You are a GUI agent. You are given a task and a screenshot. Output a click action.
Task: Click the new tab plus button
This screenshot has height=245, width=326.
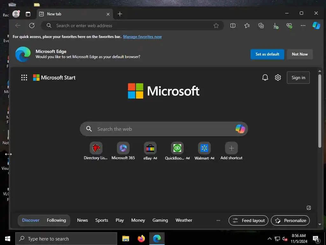(x=120, y=14)
